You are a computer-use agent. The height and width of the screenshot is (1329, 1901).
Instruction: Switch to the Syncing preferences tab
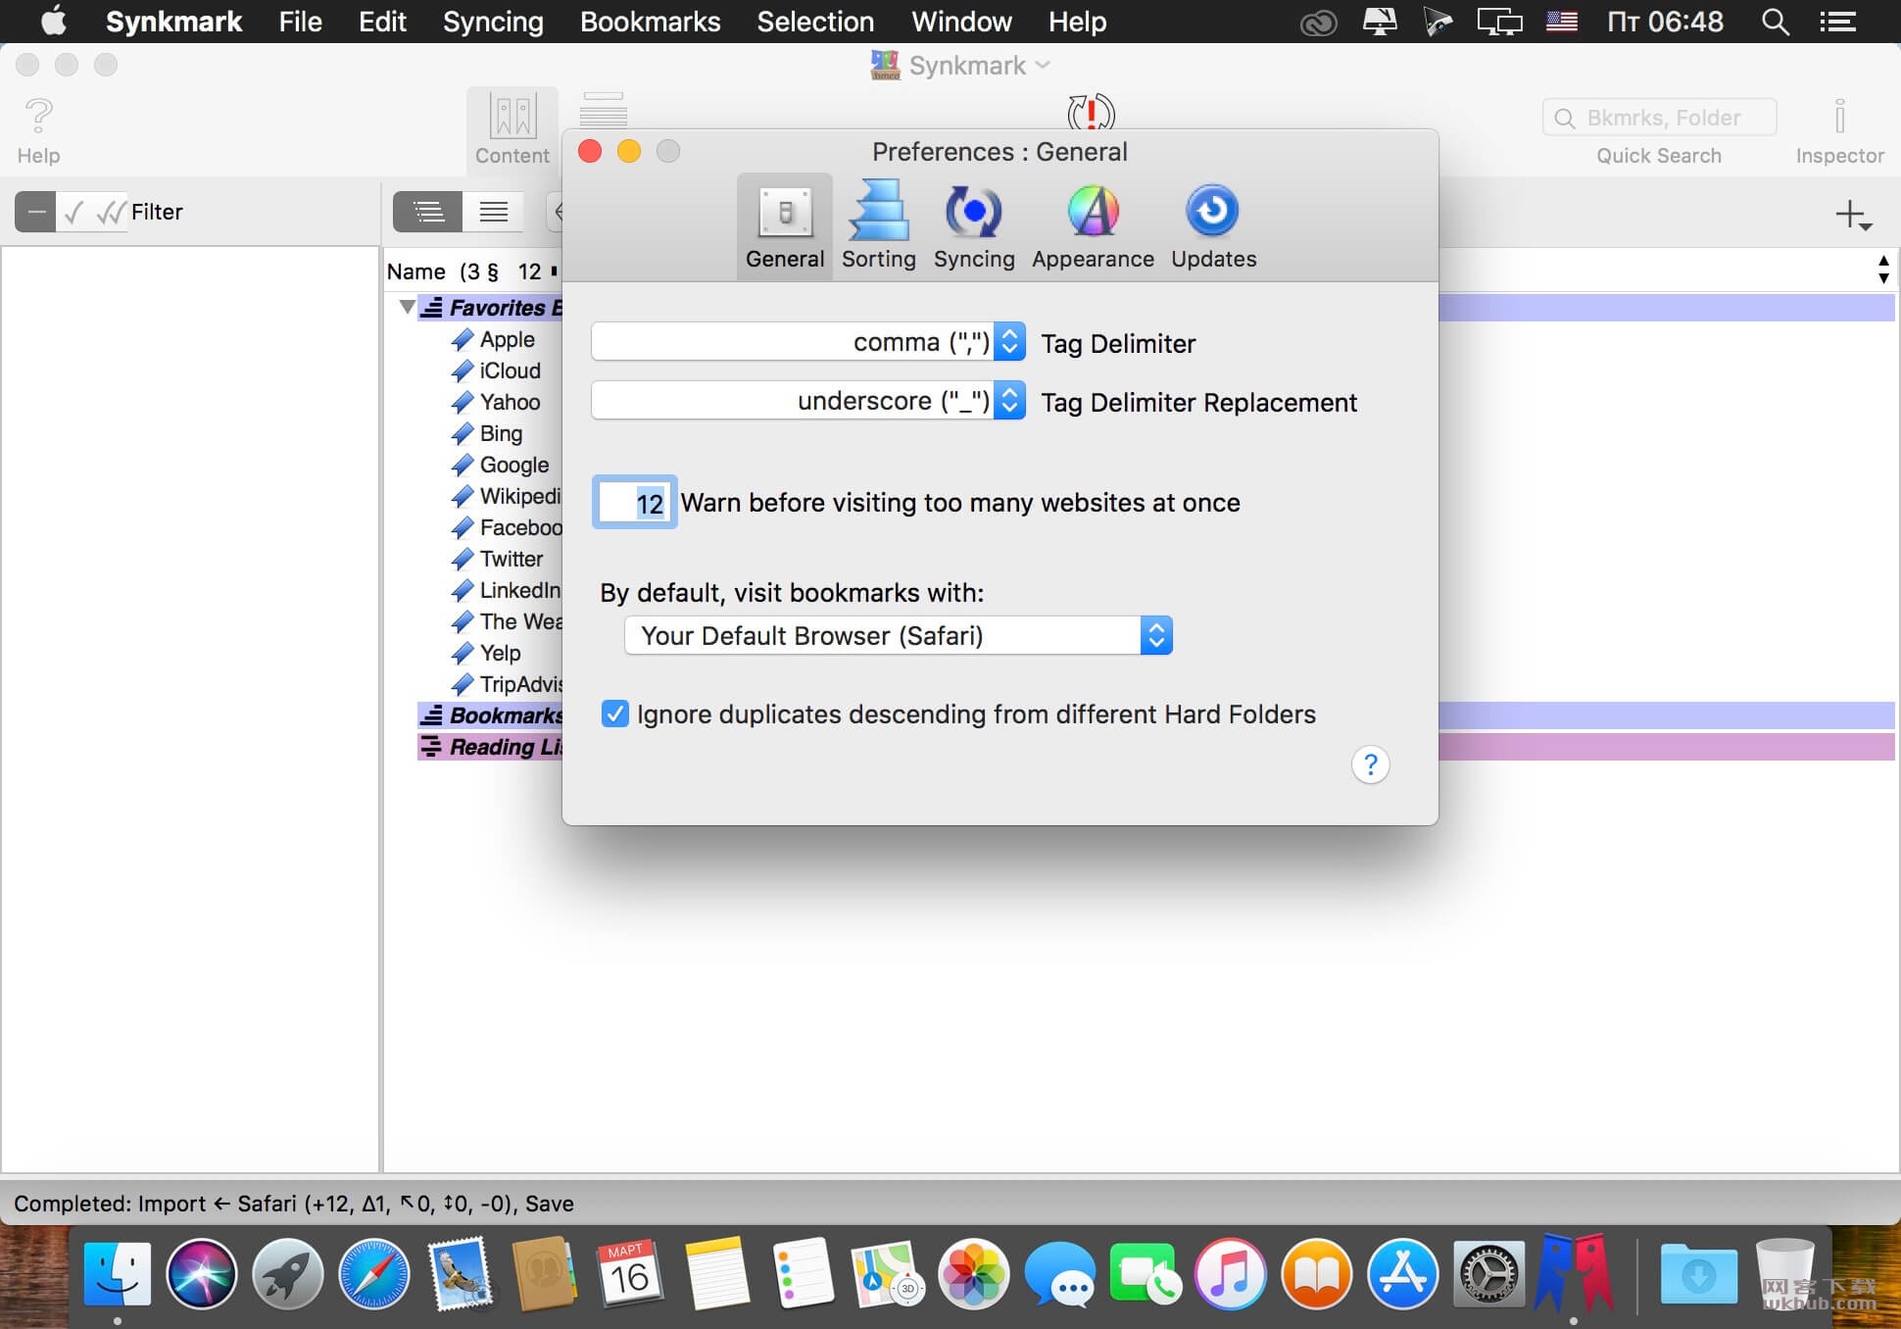(974, 227)
